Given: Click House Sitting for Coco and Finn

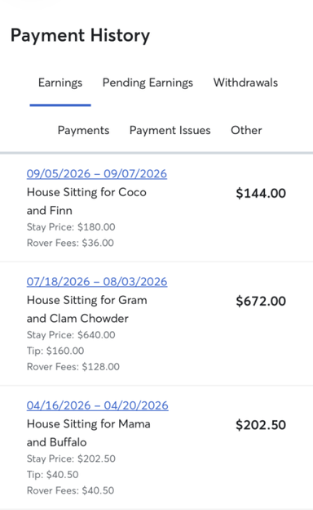Looking at the screenshot, I should coord(86,201).
